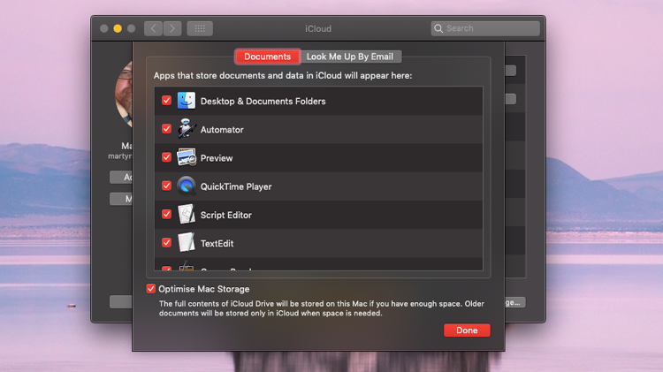Screen dimensions: 663x372
Task: Toggle the TextEdit checkbox
Action: coord(166,243)
